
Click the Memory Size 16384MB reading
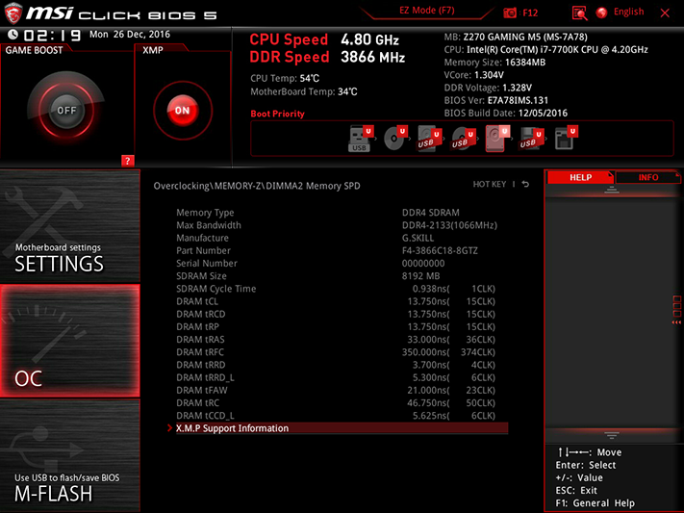494,63
